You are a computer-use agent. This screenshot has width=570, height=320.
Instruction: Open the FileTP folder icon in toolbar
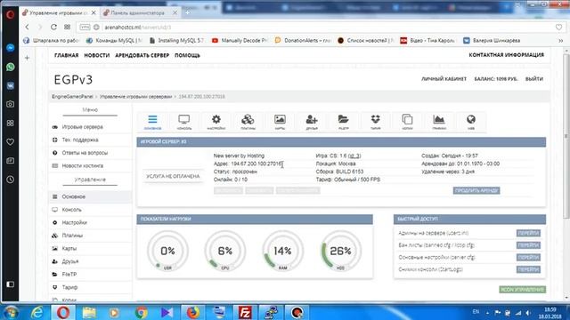tap(343, 122)
